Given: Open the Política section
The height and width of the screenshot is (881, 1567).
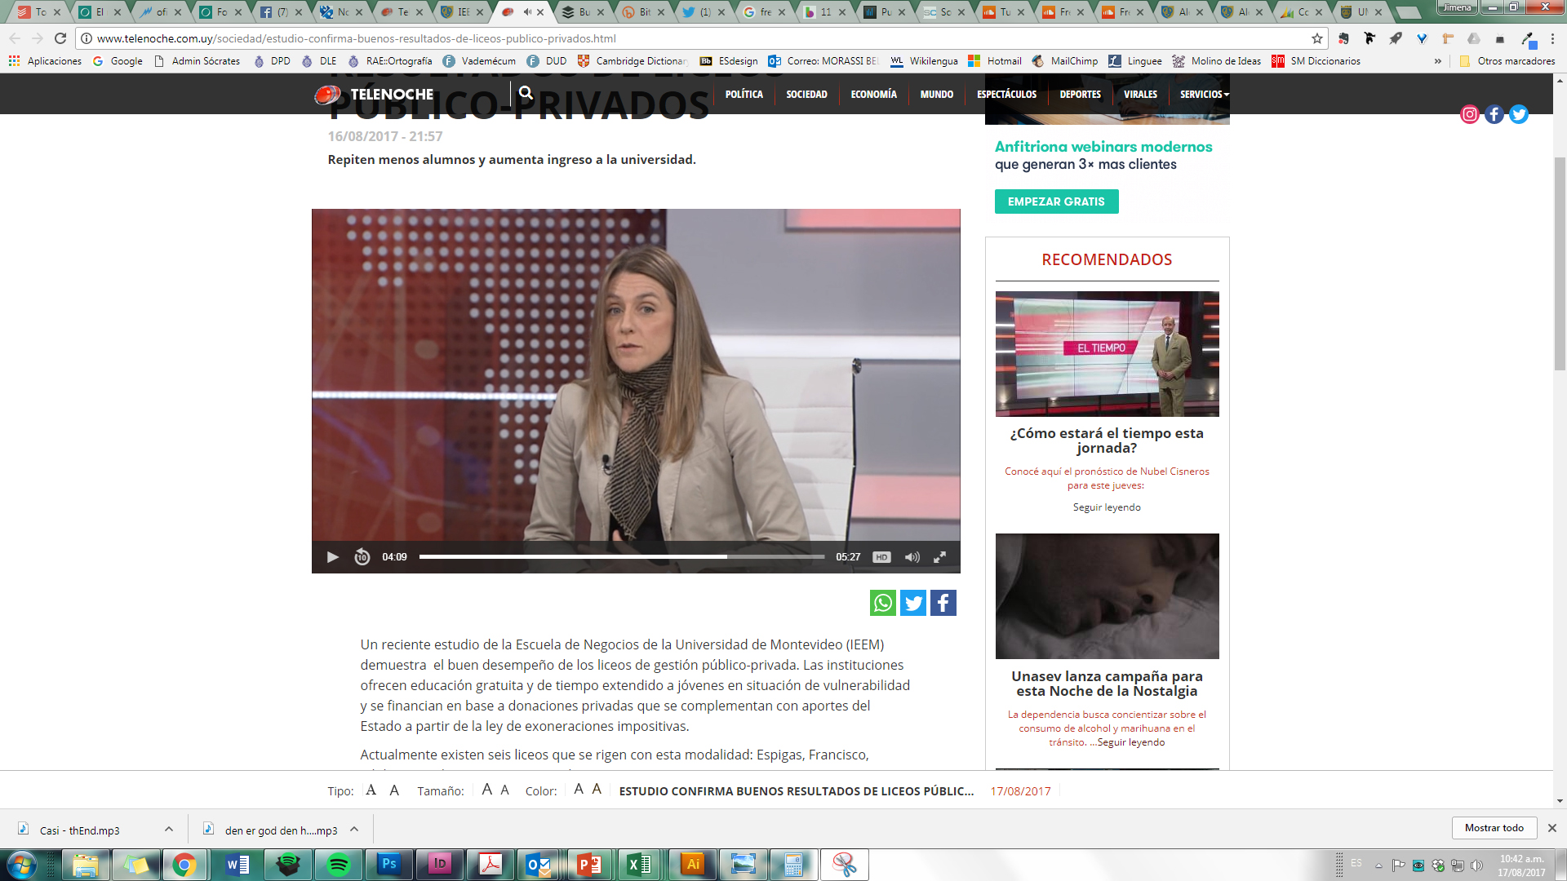Looking at the screenshot, I should pos(744,95).
